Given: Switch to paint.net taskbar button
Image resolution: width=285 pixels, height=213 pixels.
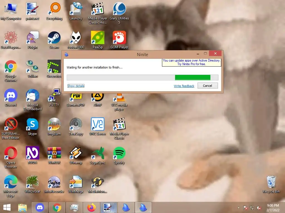Looking at the screenshot, I should coord(108,207).
